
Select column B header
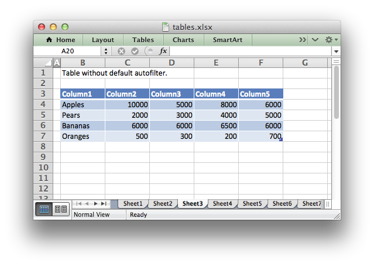pos(83,63)
